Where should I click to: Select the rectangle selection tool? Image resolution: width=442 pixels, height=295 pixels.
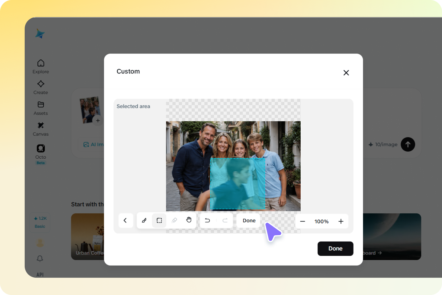pyautogui.click(x=159, y=221)
